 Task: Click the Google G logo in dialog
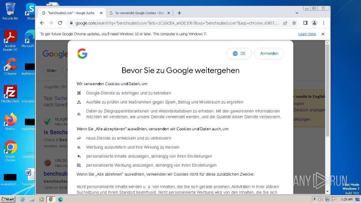pyautogui.click(x=82, y=53)
